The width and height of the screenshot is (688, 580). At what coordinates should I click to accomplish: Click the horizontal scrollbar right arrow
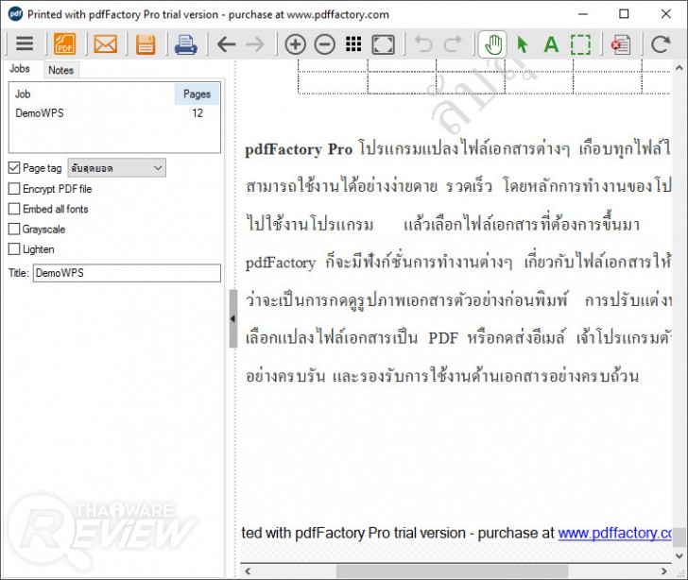[x=664, y=571]
